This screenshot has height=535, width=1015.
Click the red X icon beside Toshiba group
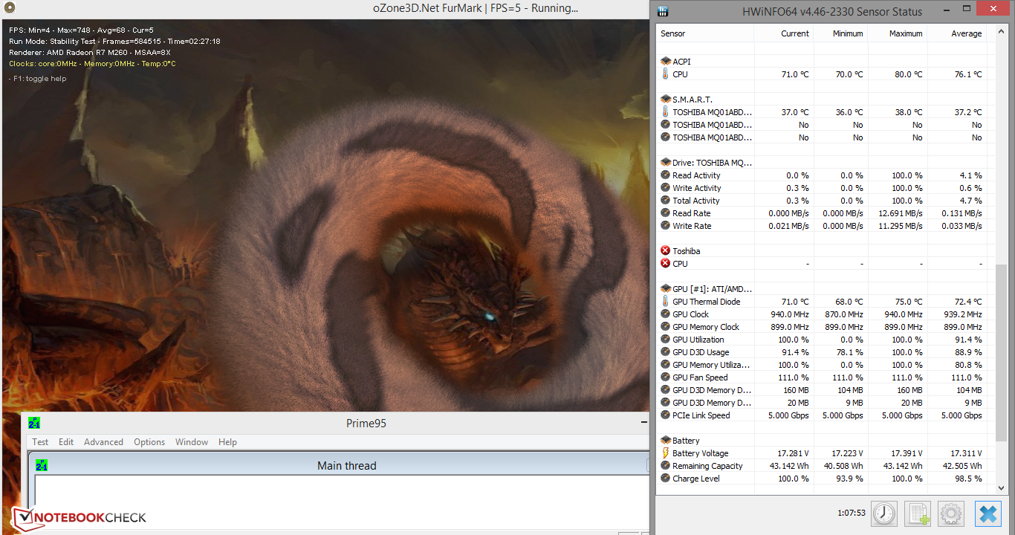(x=665, y=251)
